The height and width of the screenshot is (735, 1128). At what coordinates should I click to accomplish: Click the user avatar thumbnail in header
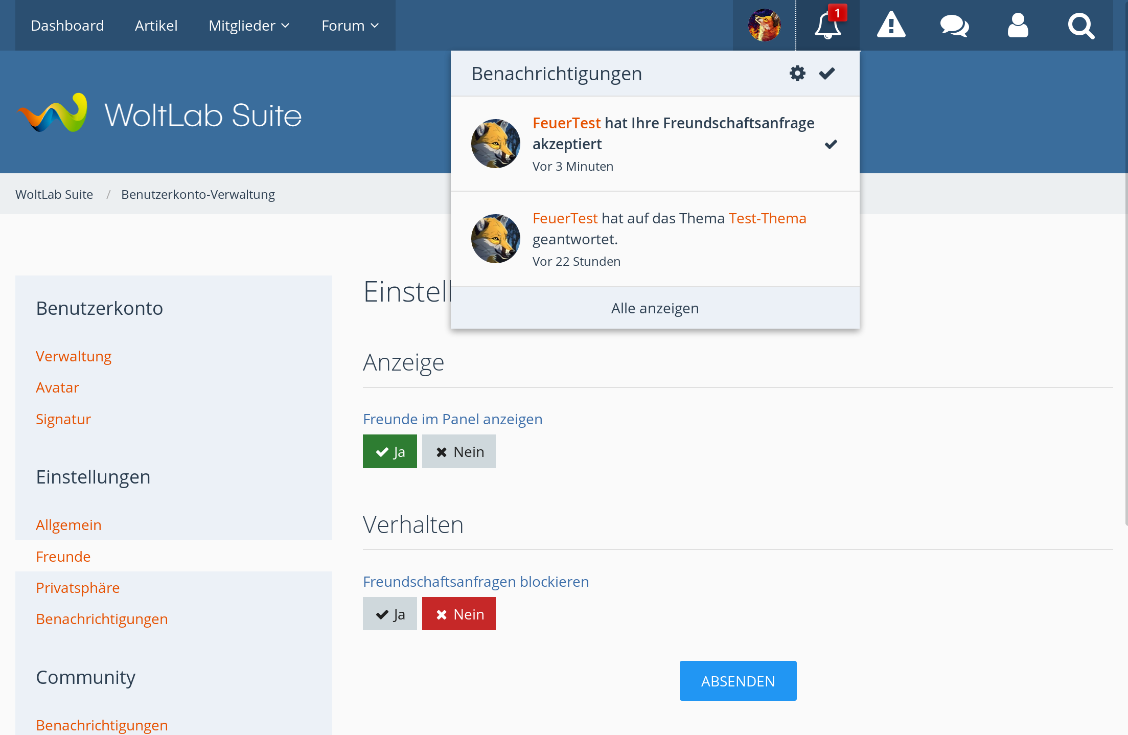[x=764, y=26]
